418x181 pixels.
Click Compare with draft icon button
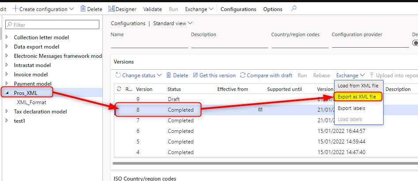click(x=244, y=75)
